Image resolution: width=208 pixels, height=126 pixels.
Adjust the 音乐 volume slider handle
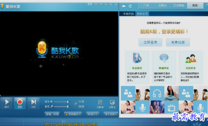click(x=68, y=102)
